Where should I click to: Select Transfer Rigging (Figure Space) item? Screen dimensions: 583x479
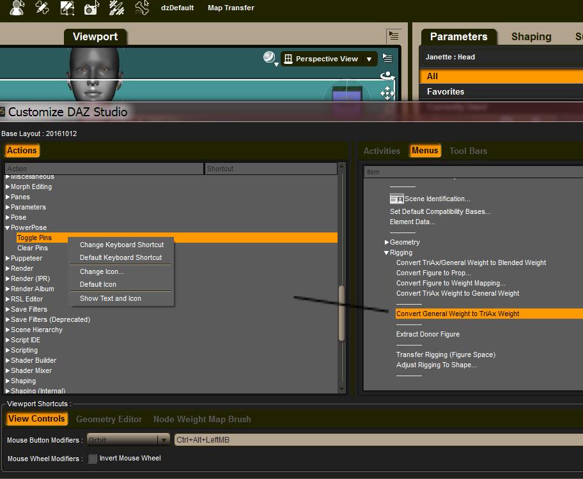446,354
